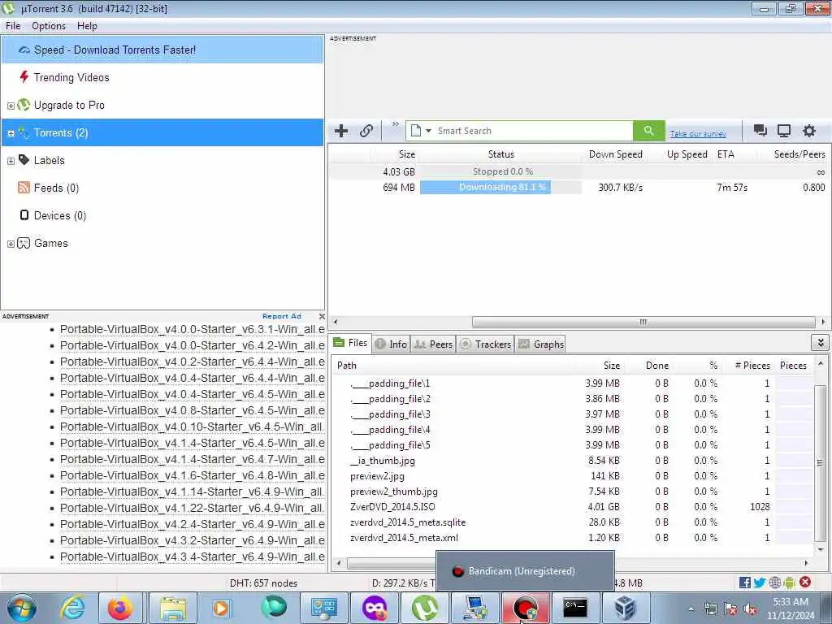Select the Games sidebar item
Image resolution: width=832 pixels, height=624 pixels.
(x=50, y=243)
